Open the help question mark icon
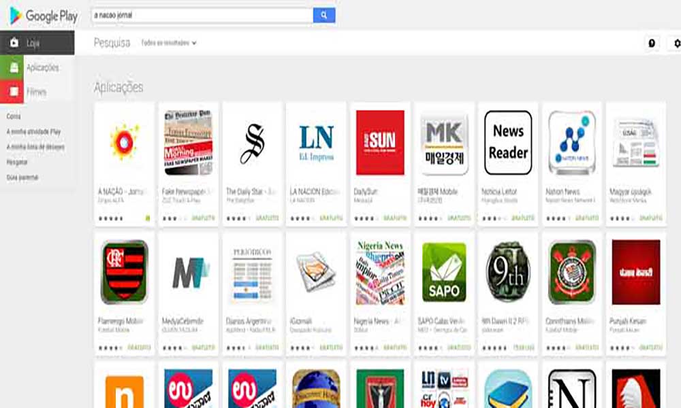The width and height of the screenshot is (681, 408). 652,43
